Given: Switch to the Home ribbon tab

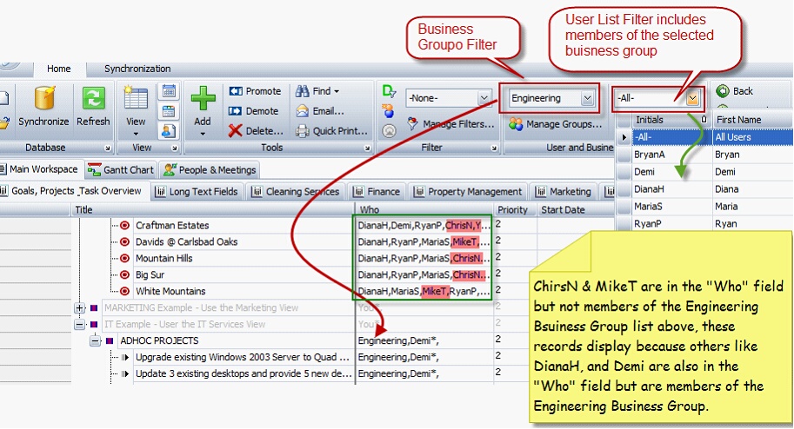Looking at the screenshot, I should tap(59, 69).
